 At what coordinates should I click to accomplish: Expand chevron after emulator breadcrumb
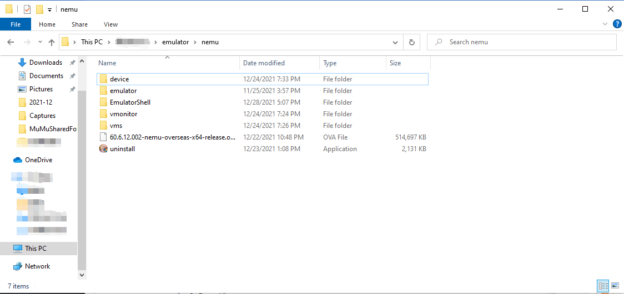pos(195,42)
